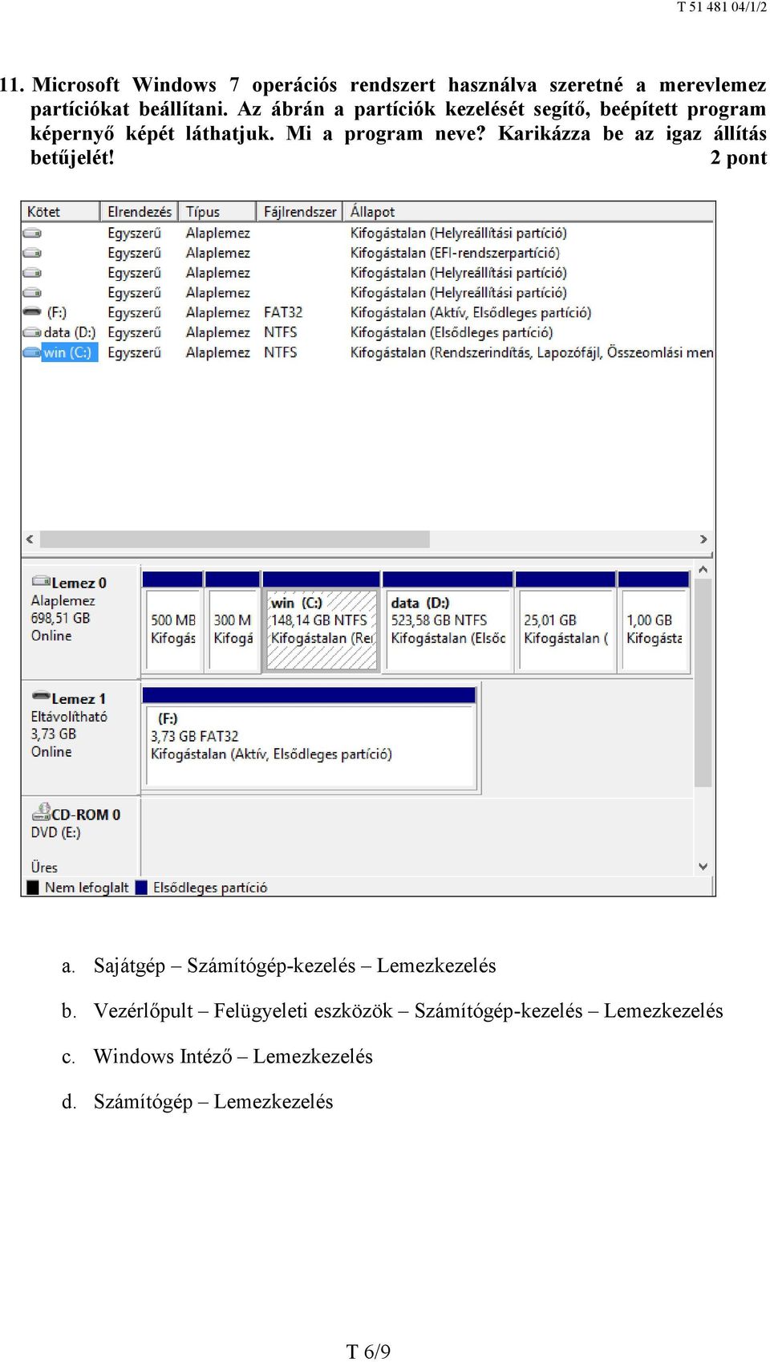Select the win (C:) 148,14 GB partition block

pos(321,622)
